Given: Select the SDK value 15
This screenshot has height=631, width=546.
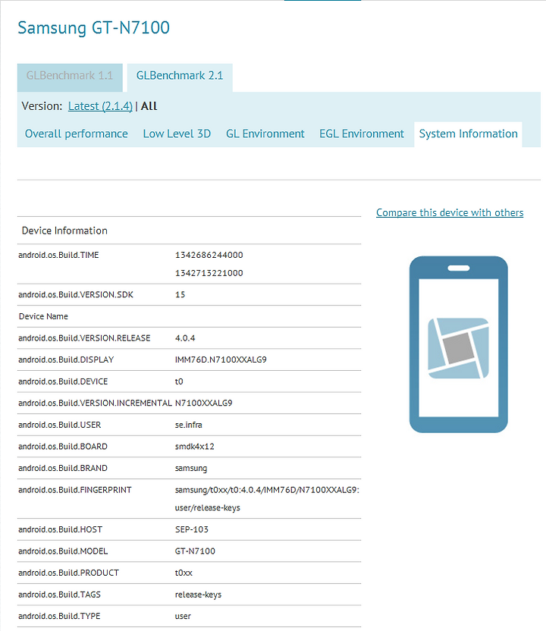Looking at the screenshot, I should click(180, 294).
